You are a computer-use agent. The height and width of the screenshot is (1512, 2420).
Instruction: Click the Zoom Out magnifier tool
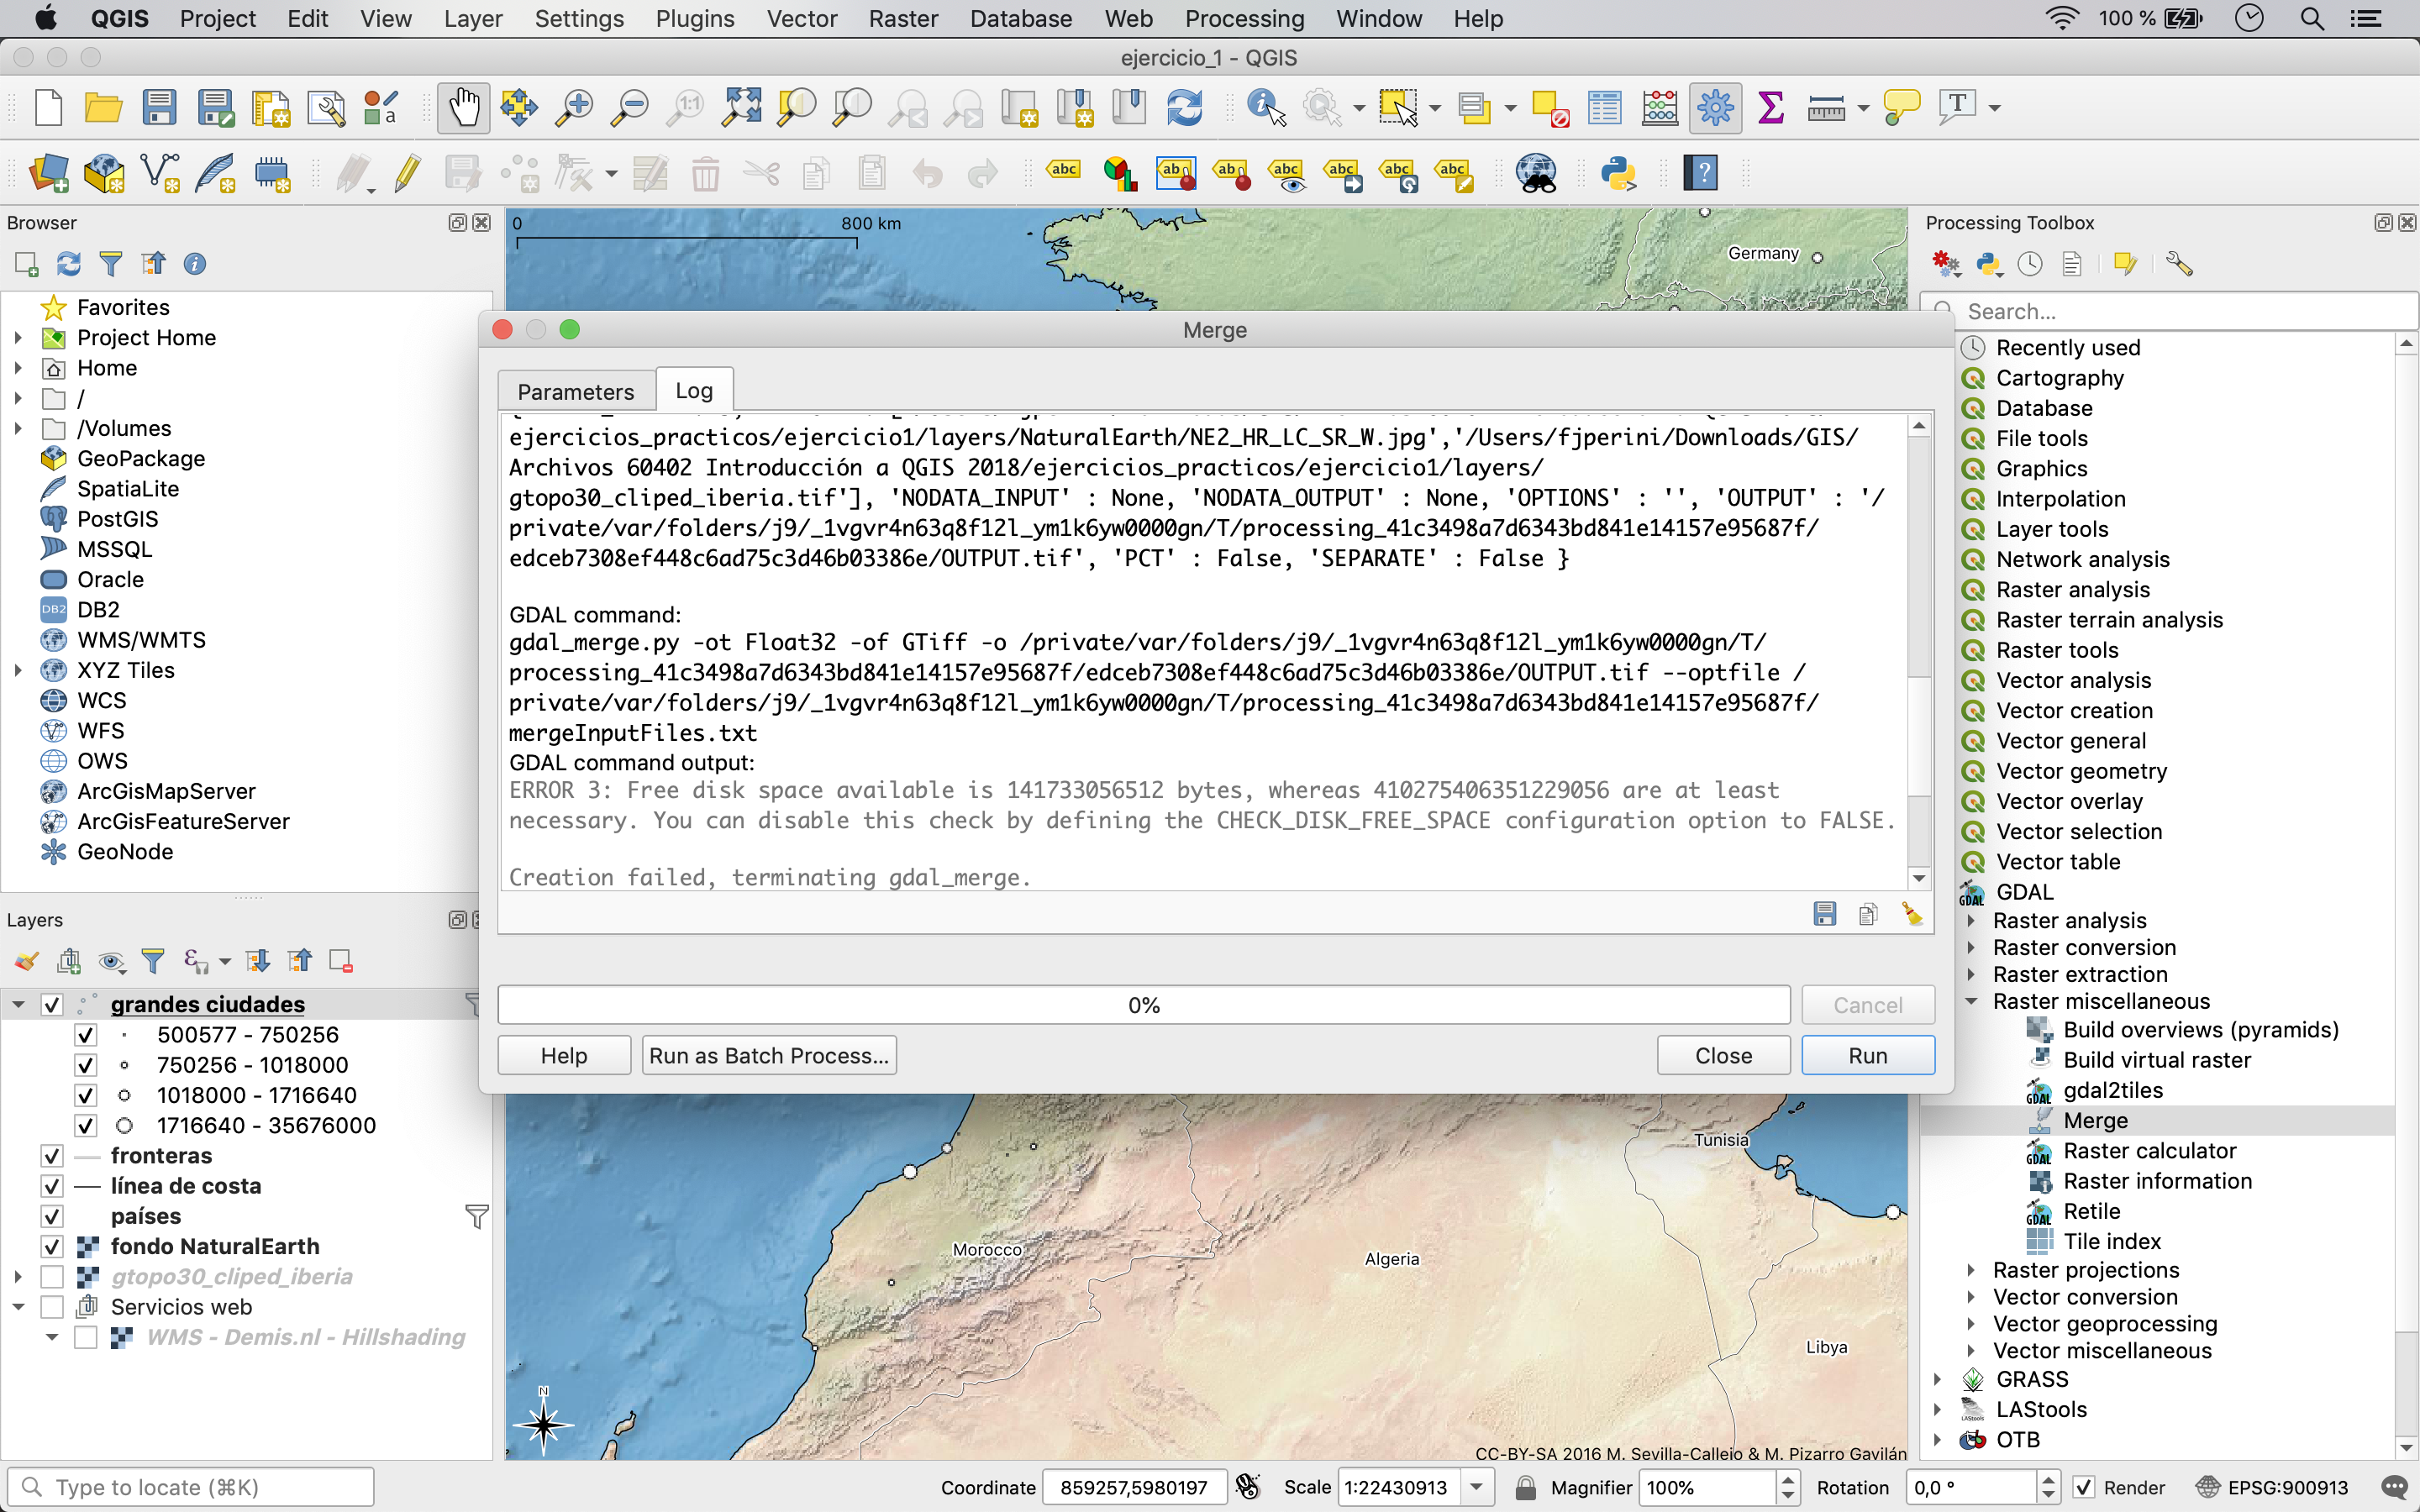[630, 107]
